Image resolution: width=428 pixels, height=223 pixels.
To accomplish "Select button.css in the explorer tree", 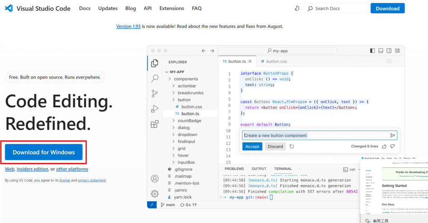I will click(x=190, y=106).
